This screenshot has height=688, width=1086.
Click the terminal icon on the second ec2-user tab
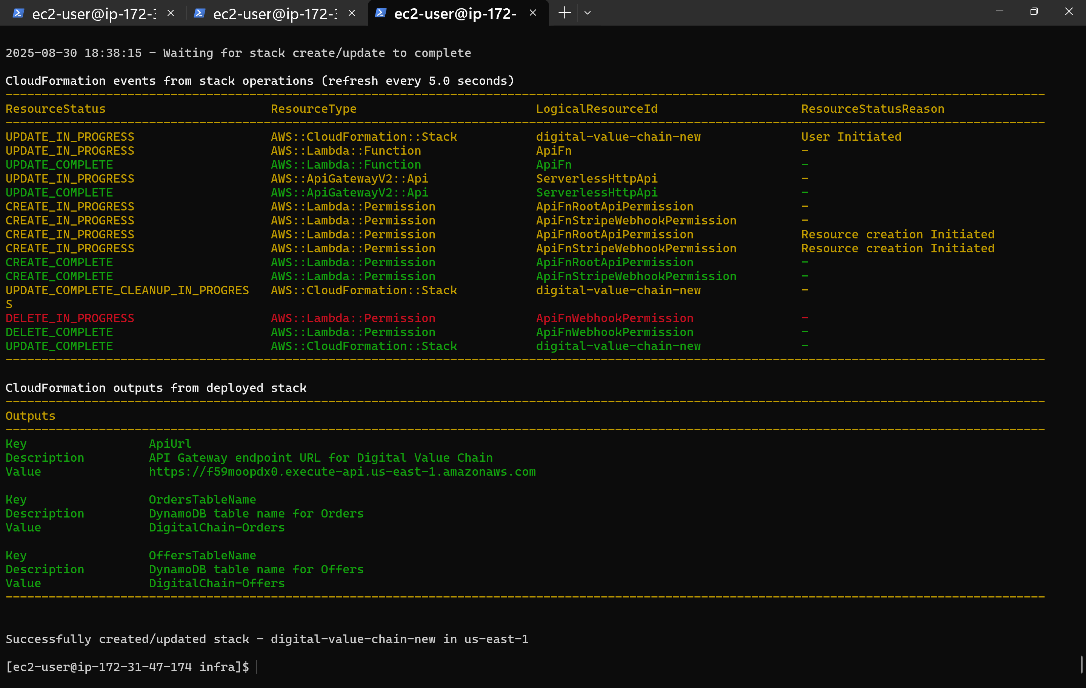[x=199, y=14]
